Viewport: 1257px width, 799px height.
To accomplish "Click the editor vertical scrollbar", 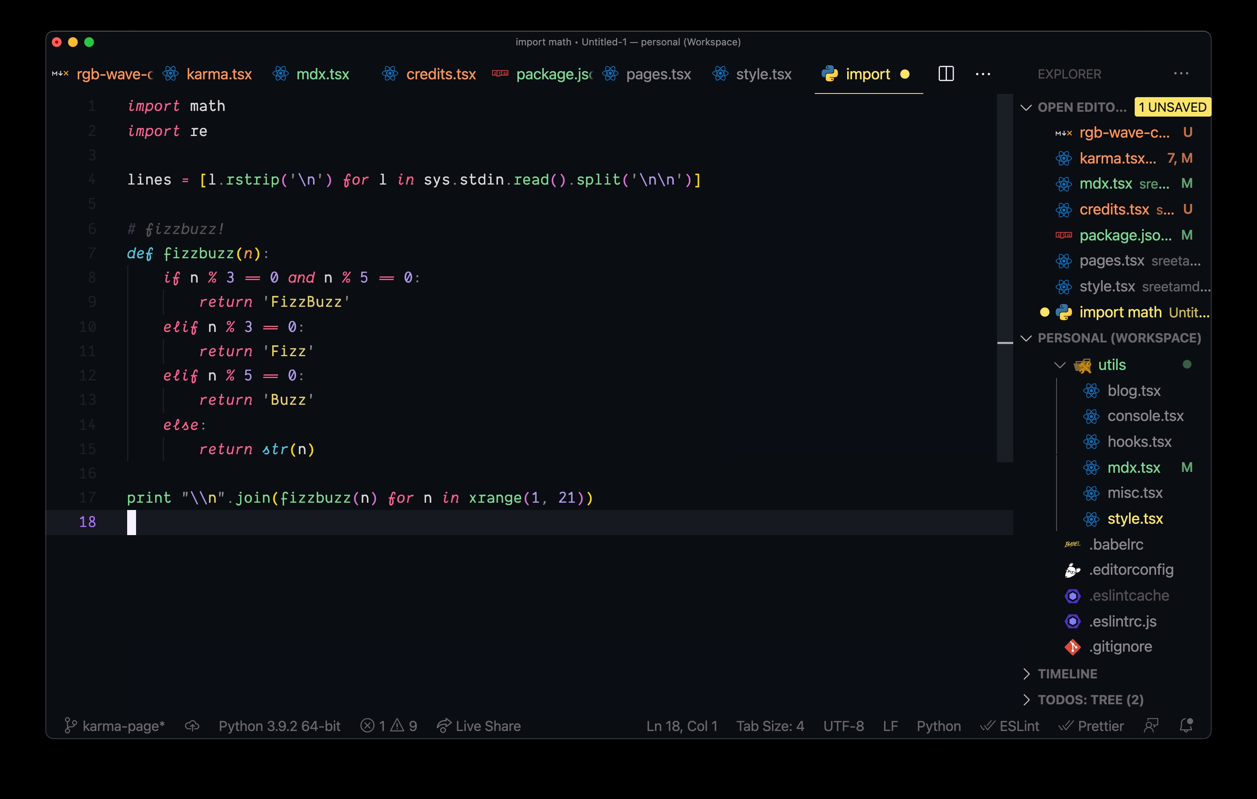I will click(1005, 278).
